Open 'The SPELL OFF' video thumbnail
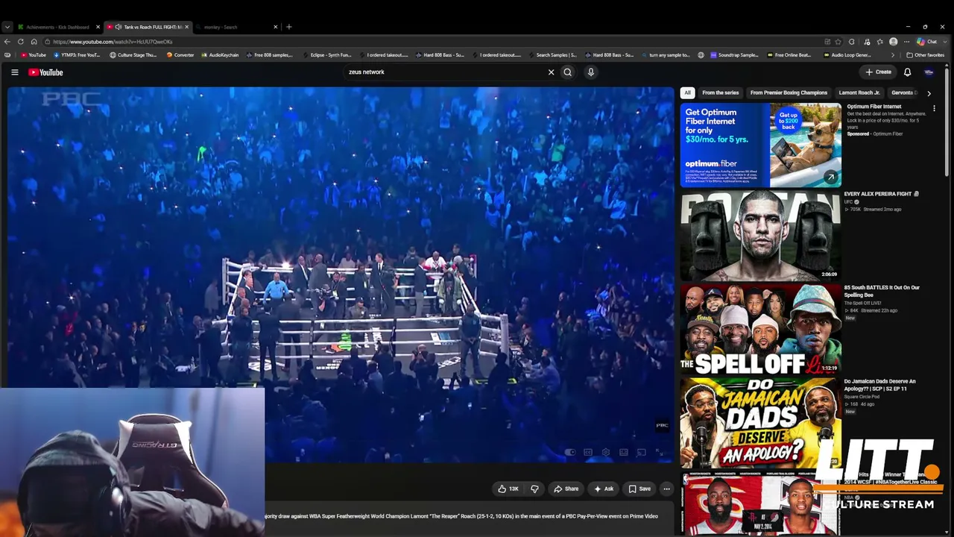Viewport: 954px width, 537px height. (x=760, y=328)
